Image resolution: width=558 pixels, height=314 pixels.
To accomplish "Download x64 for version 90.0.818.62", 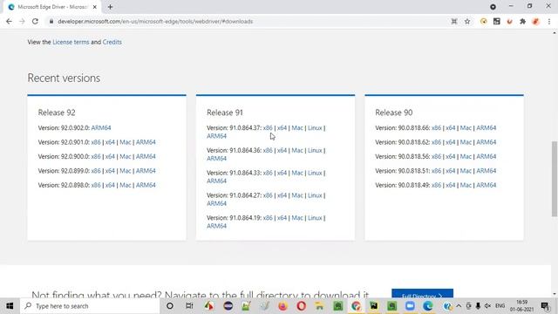I will pyautogui.click(x=451, y=142).
